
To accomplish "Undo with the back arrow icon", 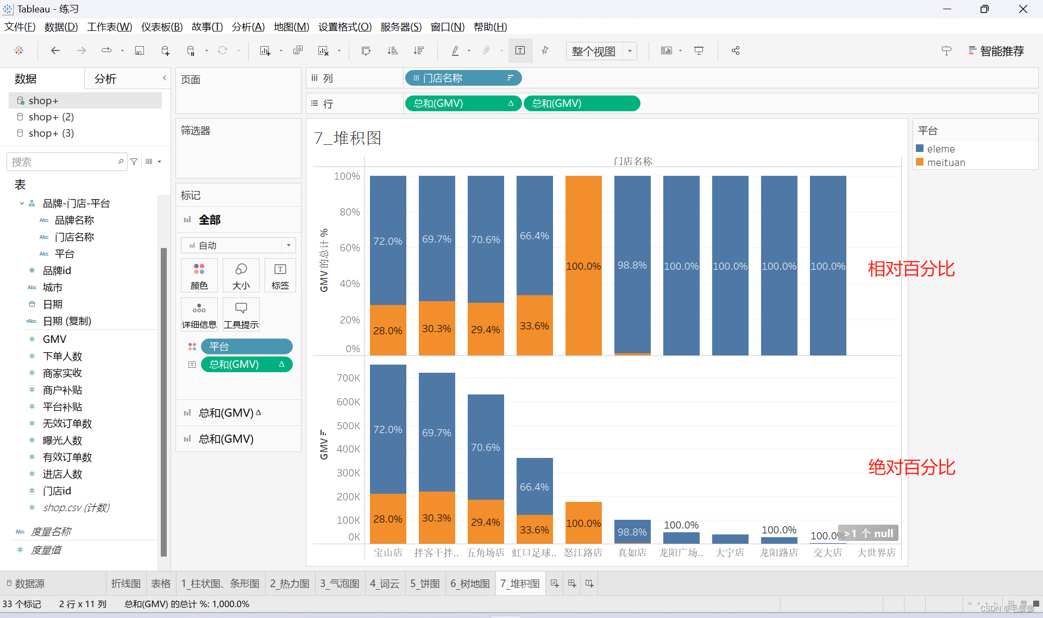I will [55, 50].
